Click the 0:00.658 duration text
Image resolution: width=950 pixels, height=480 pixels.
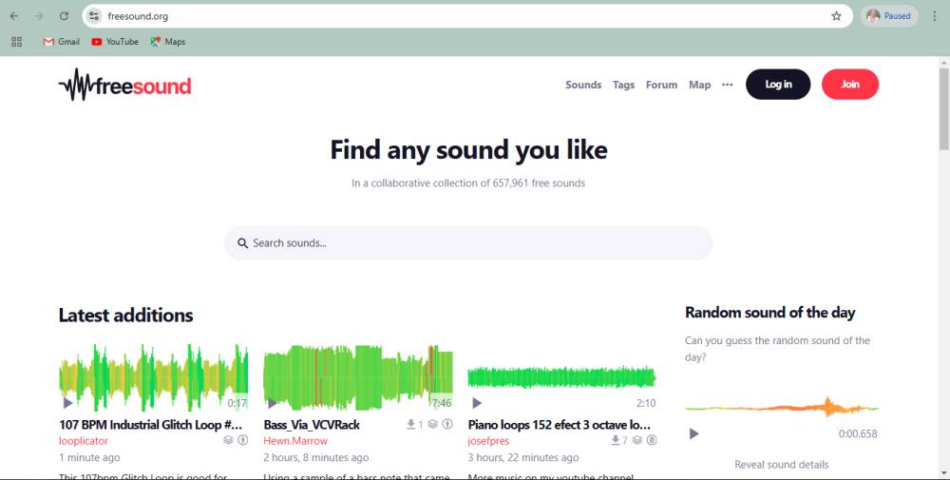tap(857, 433)
